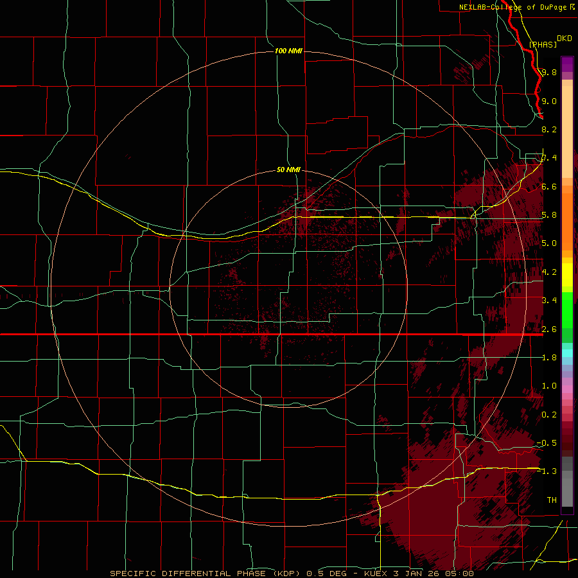578x578 pixels.
Task: Click the TH threshold label
Action: [x=552, y=500]
